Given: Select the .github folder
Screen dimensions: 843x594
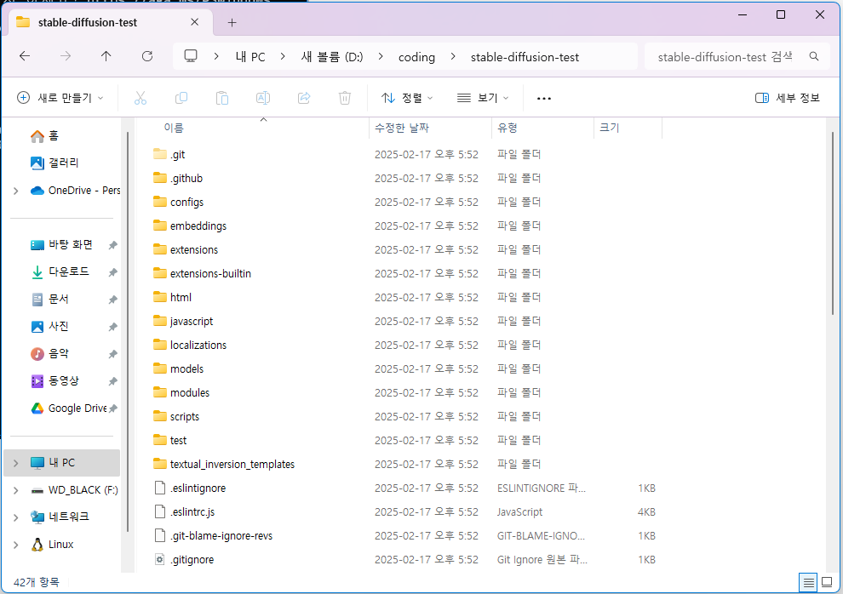Looking at the screenshot, I should coord(178,179).
